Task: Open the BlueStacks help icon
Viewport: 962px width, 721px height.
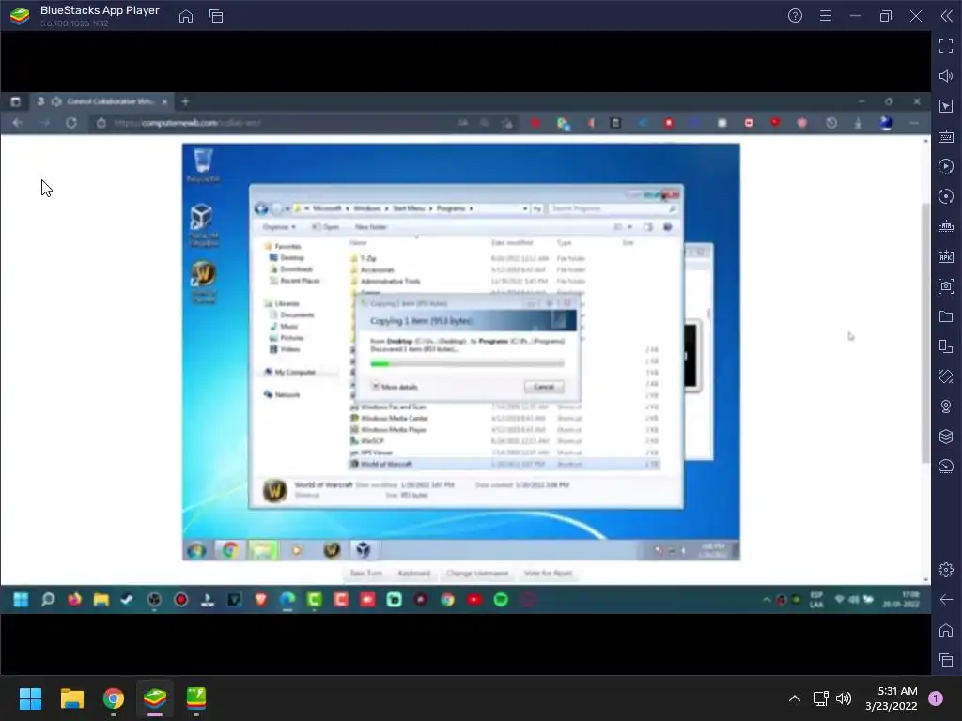Action: [795, 16]
